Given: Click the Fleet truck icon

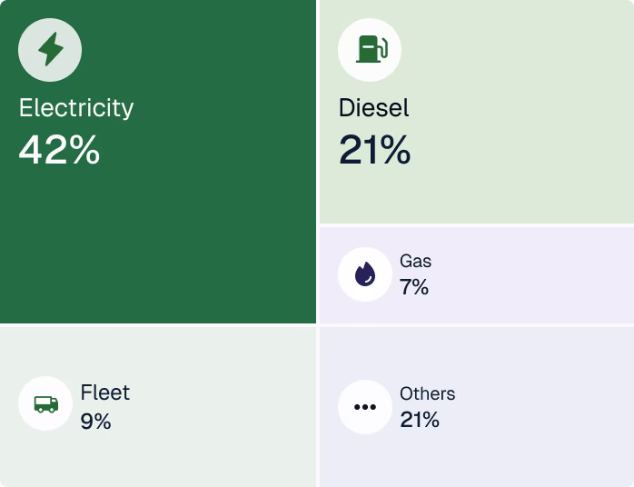Looking at the screenshot, I should pos(45,403).
